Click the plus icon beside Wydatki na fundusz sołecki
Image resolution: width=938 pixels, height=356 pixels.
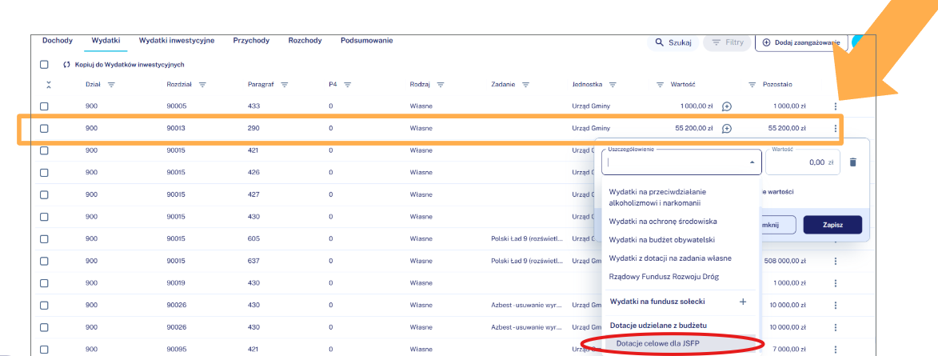(x=742, y=302)
